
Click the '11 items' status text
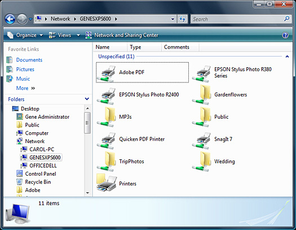(x=49, y=203)
